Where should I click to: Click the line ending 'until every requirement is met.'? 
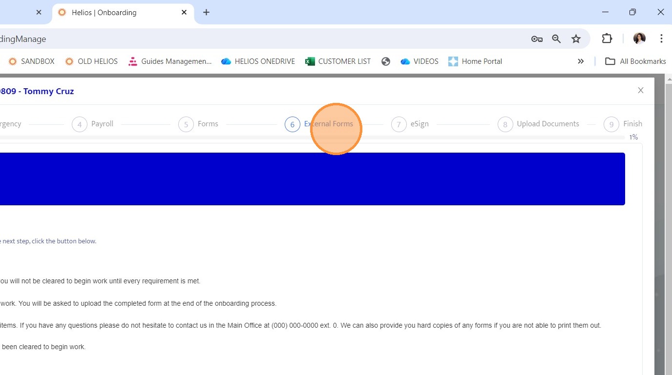(x=100, y=281)
